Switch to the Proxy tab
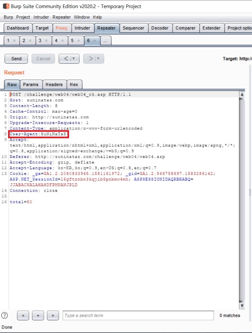Image resolution: width=252 pixels, height=333 pixels. 62,28
